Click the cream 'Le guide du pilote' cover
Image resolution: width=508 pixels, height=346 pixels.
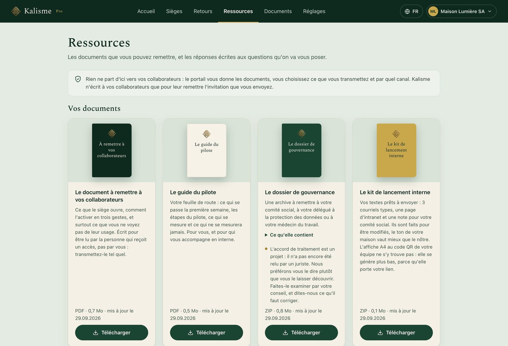tap(207, 150)
